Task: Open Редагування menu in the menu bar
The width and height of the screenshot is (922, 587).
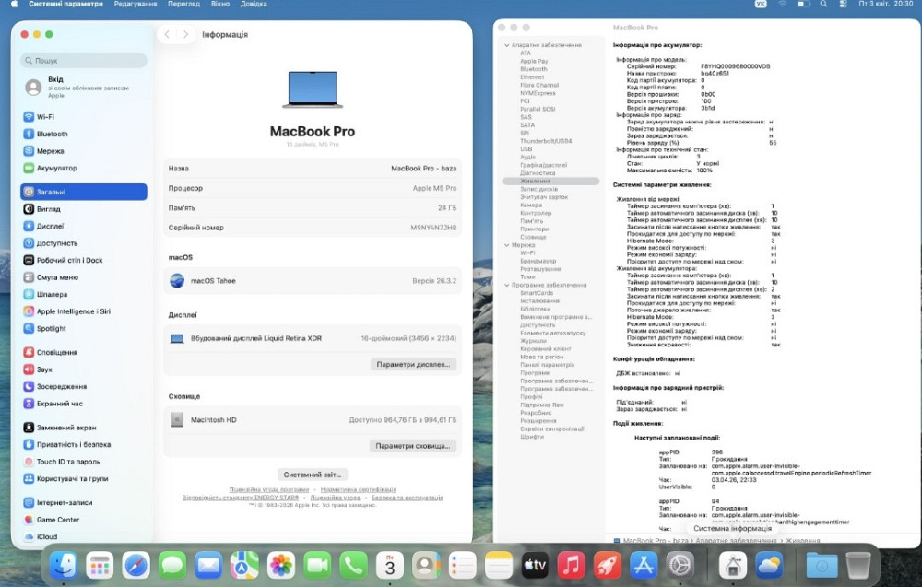Action: click(136, 4)
